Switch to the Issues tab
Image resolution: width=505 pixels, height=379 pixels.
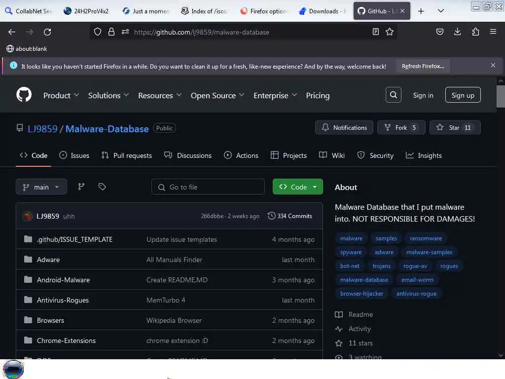(x=74, y=155)
